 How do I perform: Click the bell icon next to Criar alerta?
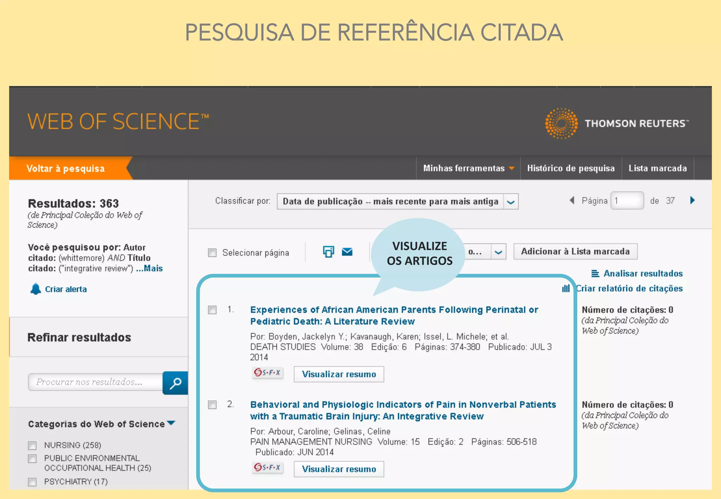(x=36, y=289)
